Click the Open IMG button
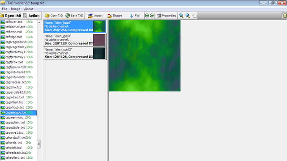The image size is (287, 161). click(11, 16)
